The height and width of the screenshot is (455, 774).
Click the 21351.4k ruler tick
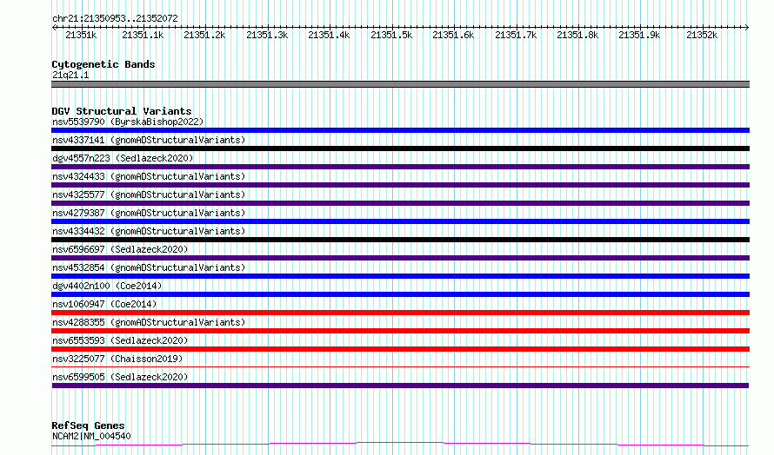(x=329, y=35)
